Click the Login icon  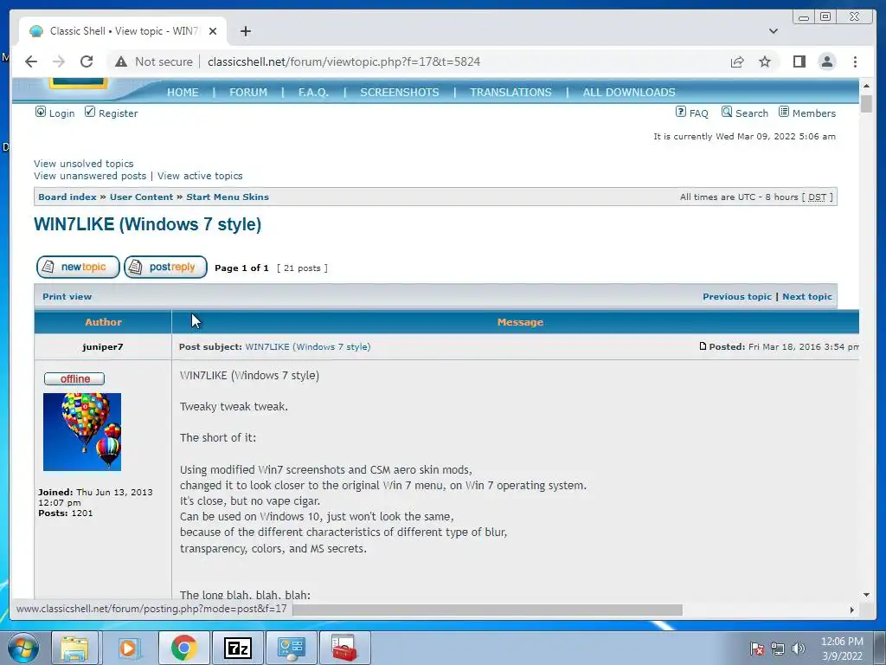coord(41,112)
